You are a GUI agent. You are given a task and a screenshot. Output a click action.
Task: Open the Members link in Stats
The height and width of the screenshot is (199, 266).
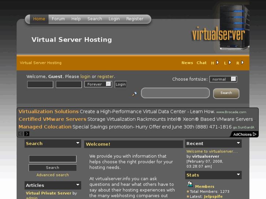[x=205, y=187]
